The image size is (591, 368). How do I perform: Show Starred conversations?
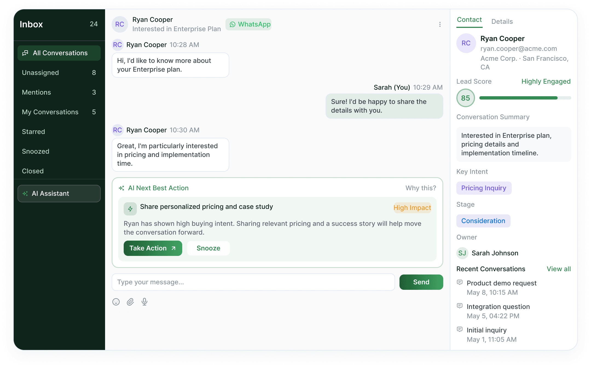pyautogui.click(x=59, y=132)
